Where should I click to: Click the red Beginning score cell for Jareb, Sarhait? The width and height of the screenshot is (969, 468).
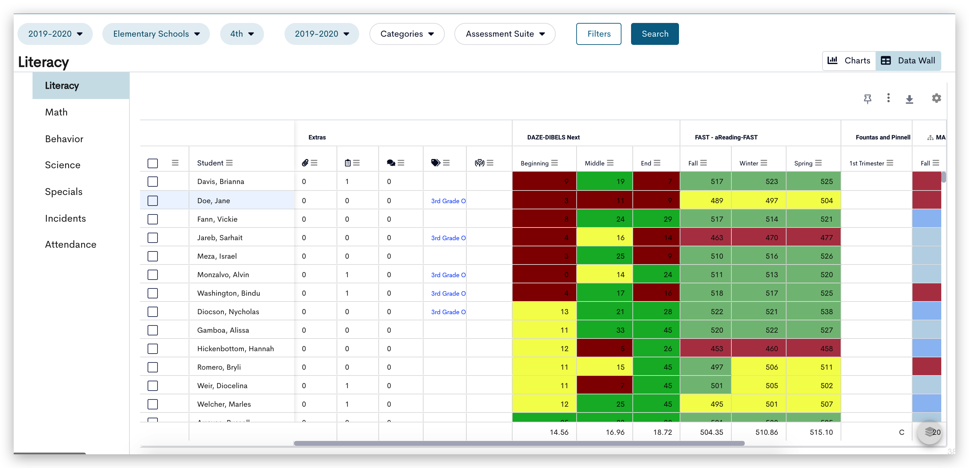[543, 237]
